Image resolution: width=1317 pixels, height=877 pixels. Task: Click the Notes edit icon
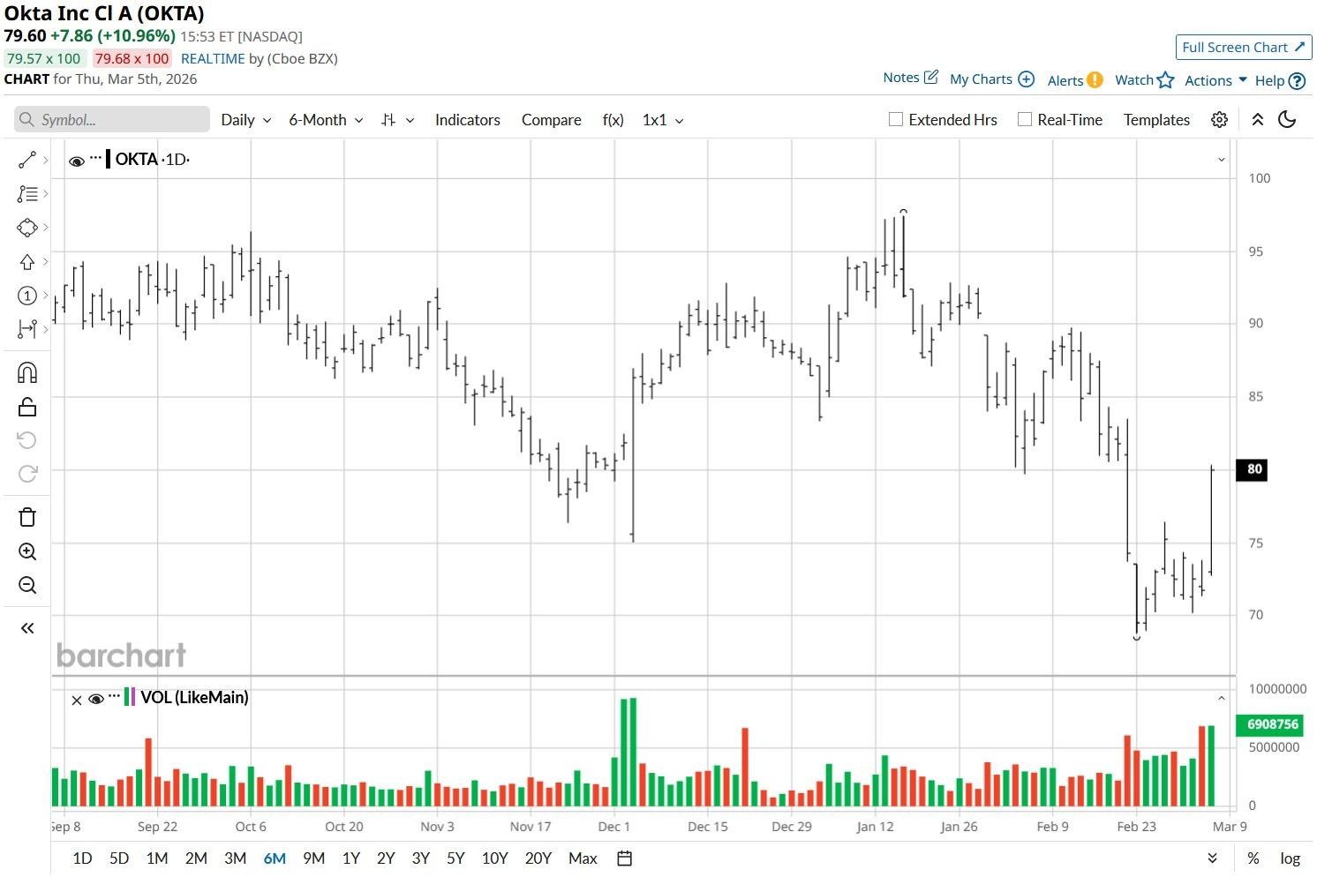click(x=930, y=78)
